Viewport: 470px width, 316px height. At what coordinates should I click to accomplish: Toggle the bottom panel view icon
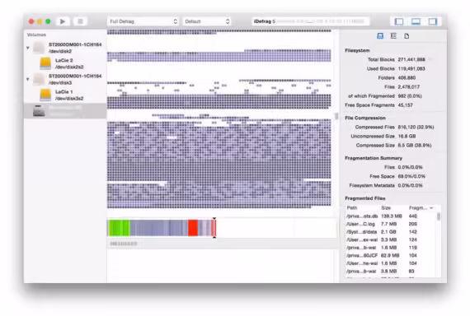[x=416, y=21]
